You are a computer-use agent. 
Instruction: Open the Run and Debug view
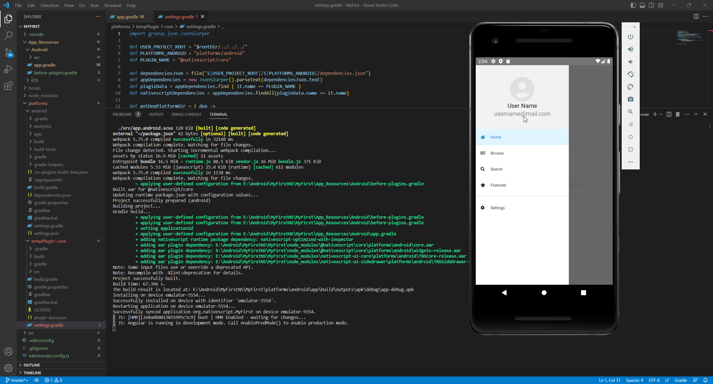tap(8, 69)
